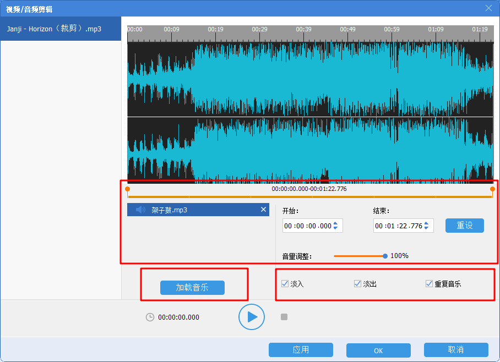This screenshot has width=500, height=362.
Task: Click the 重设 reset button
Action: click(x=465, y=226)
